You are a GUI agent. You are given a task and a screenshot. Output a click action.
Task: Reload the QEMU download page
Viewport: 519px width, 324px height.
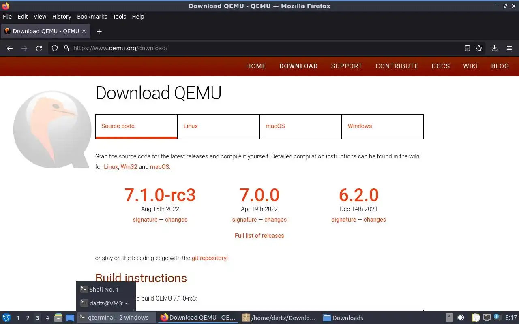(x=39, y=48)
